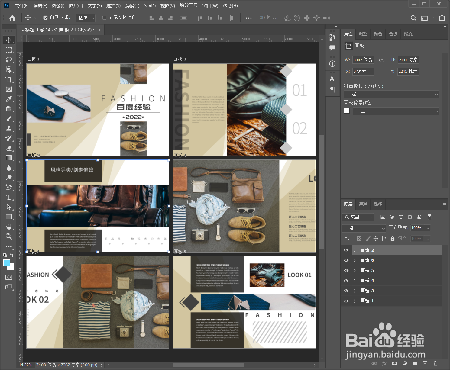Click the foreground color swatch

pyautogui.click(x=6, y=263)
